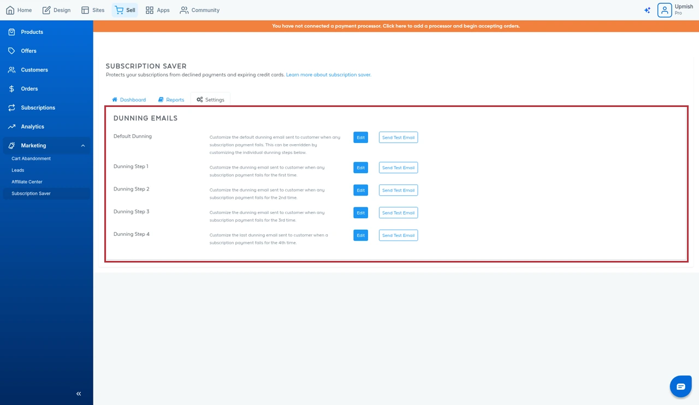Viewport: 699px width, 405px height.
Task: Switch to the Reports tab
Action: click(171, 100)
